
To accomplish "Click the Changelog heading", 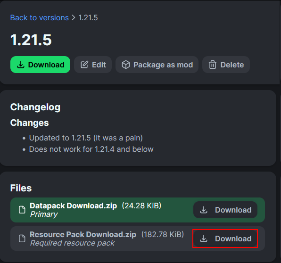I will coord(35,107).
